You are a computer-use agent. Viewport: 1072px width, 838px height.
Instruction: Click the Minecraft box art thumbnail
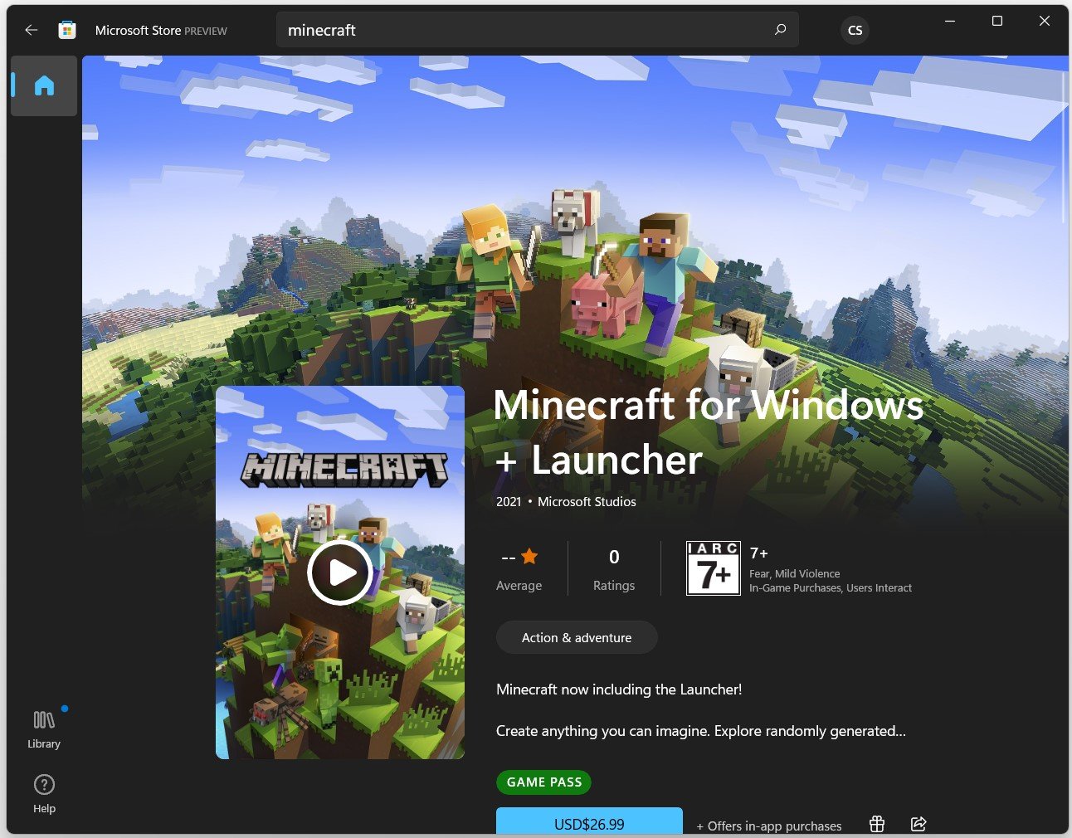pyautogui.click(x=340, y=572)
